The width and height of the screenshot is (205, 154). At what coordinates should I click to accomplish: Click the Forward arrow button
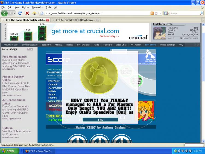(10, 13)
